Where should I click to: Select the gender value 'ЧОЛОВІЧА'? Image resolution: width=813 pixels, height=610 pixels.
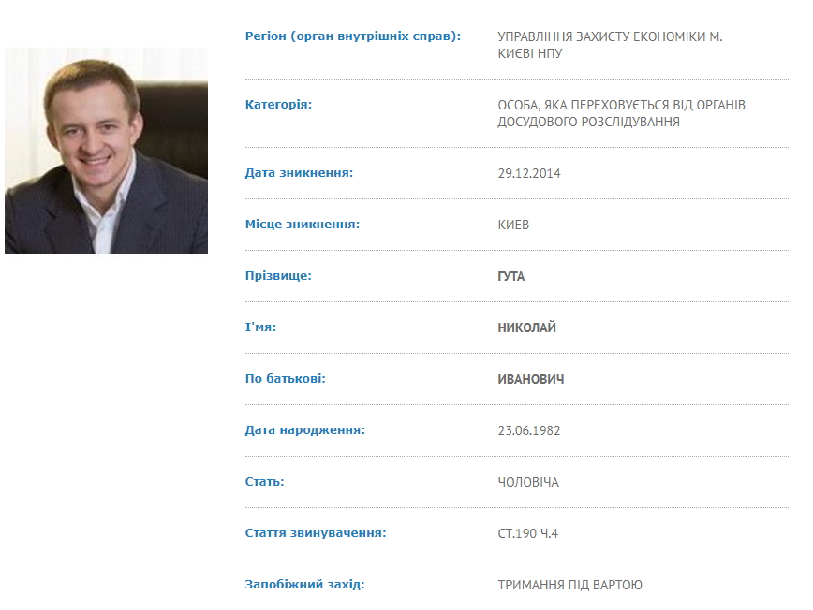[x=528, y=482]
